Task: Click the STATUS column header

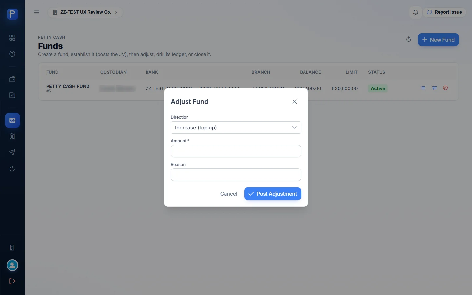Action: tap(377, 72)
